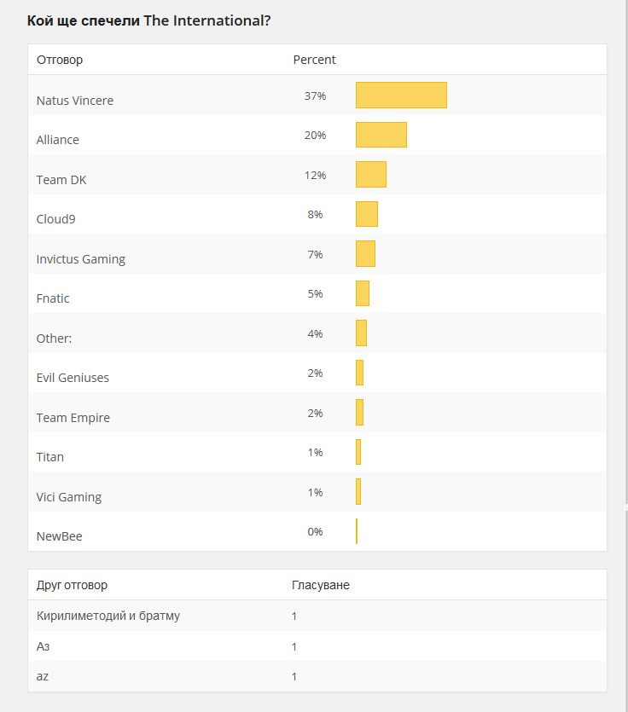628x712 pixels.
Task: Select the Titan answer label
Action: click(x=50, y=457)
